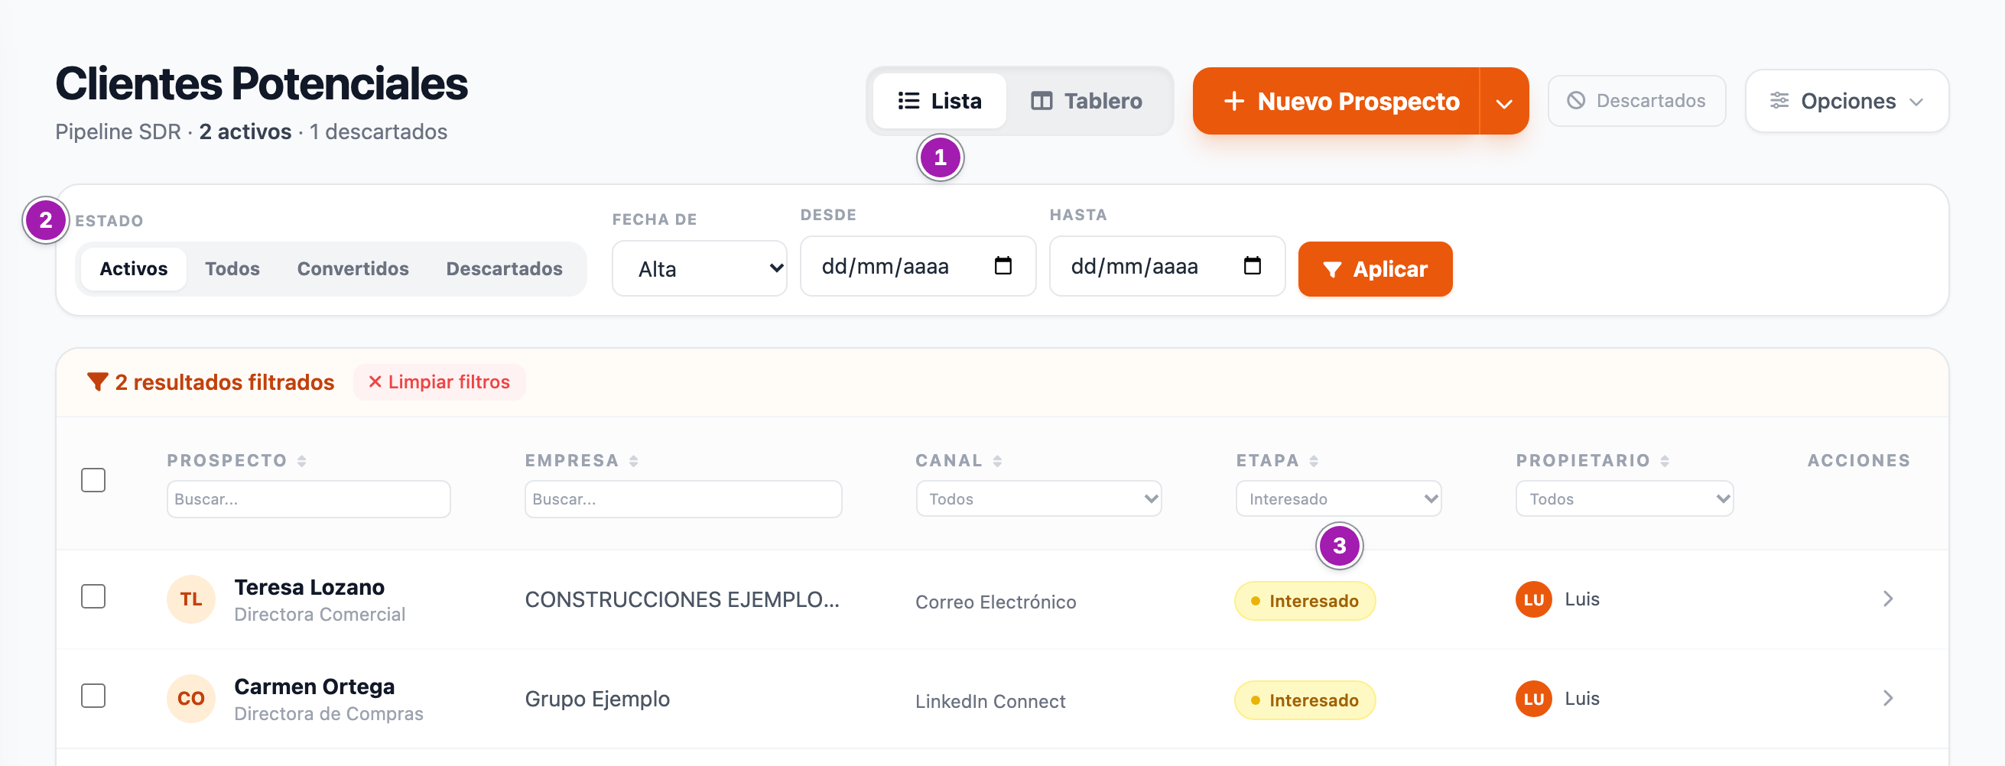Check Teresa Lozano's row checkbox
Image resolution: width=2005 pixels, height=766 pixels.
[x=93, y=596]
